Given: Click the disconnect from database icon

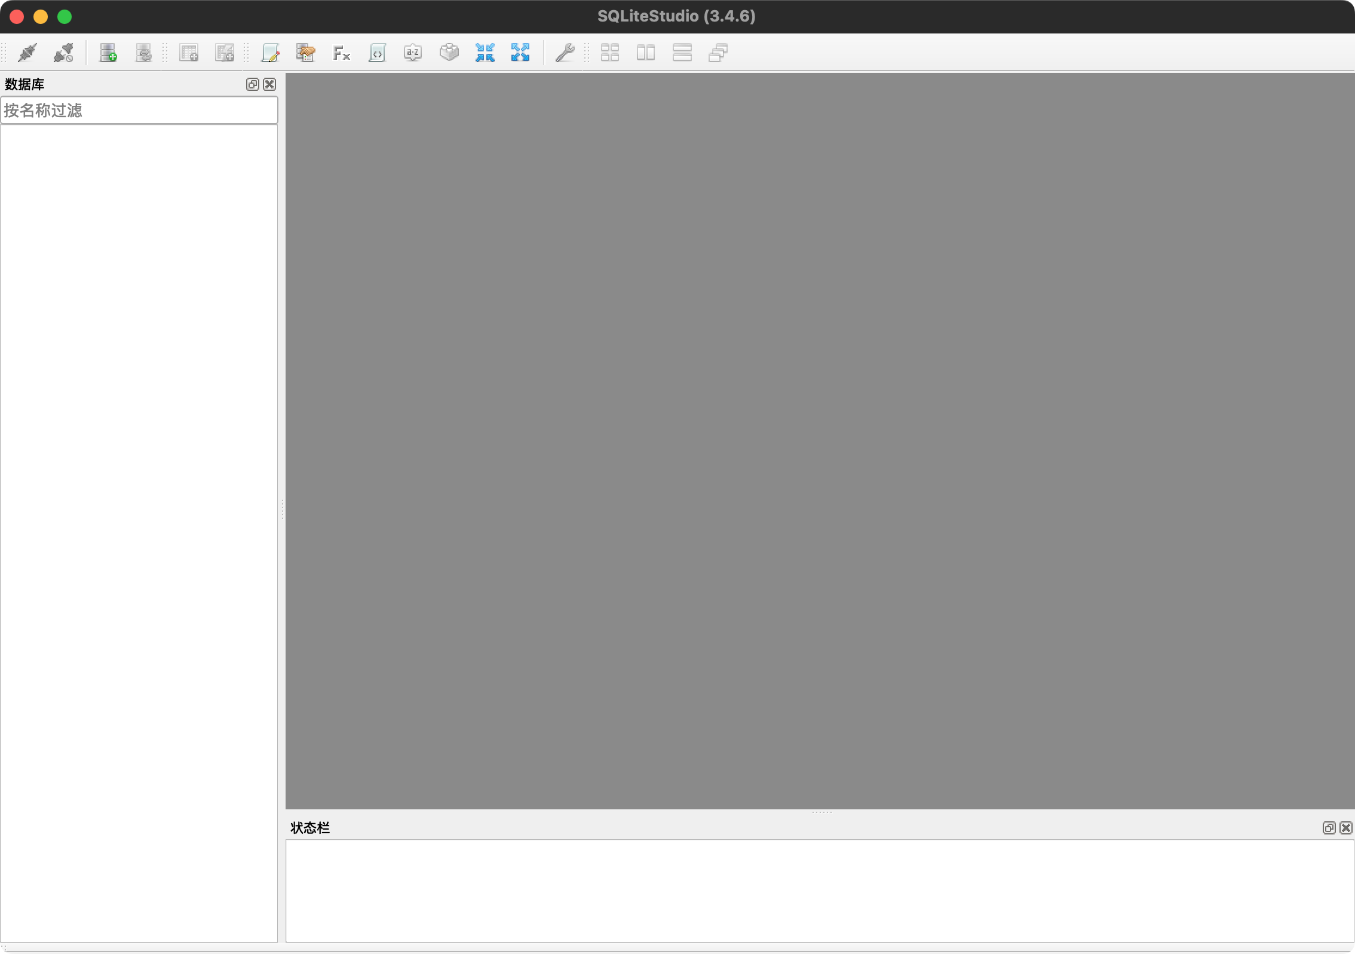Looking at the screenshot, I should (63, 53).
